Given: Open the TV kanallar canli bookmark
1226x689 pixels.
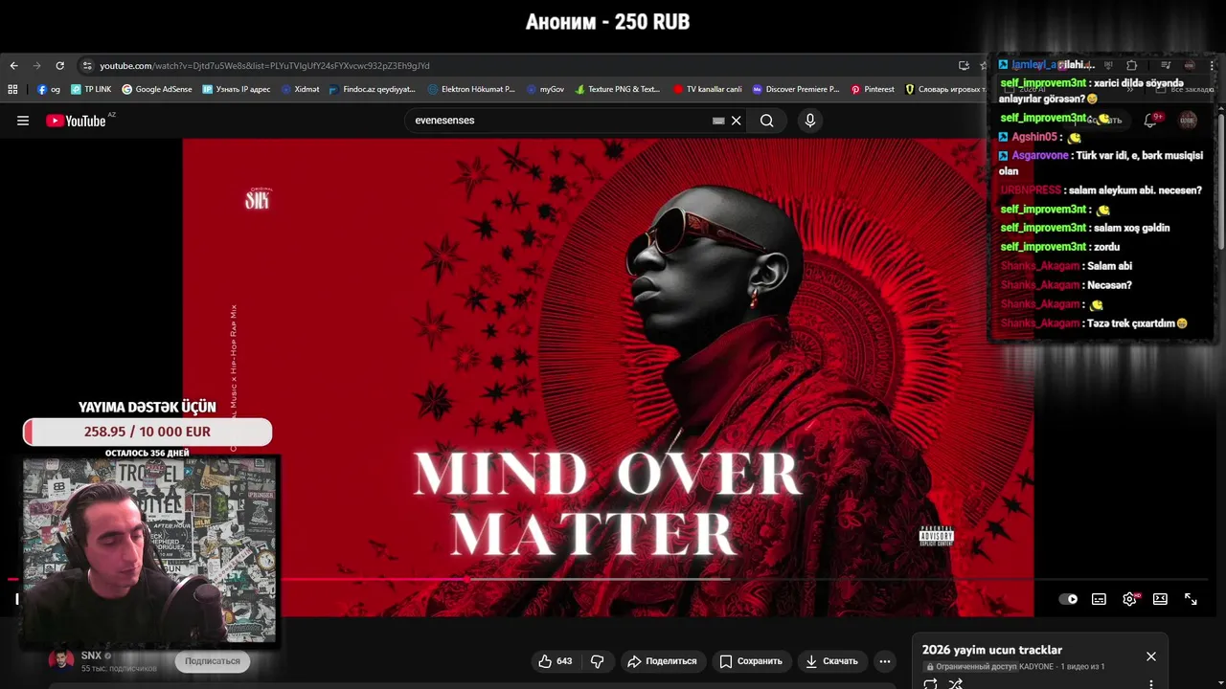Looking at the screenshot, I should pyautogui.click(x=708, y=89).
